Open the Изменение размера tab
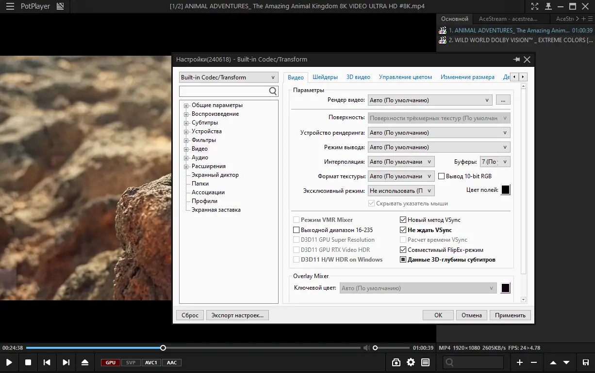Viewport: 595px width, 373px height. pyautogui.click(x=467, y=77)
